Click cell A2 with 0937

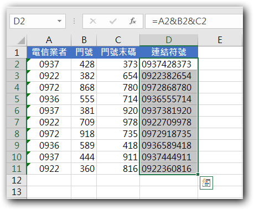point(49,64)
